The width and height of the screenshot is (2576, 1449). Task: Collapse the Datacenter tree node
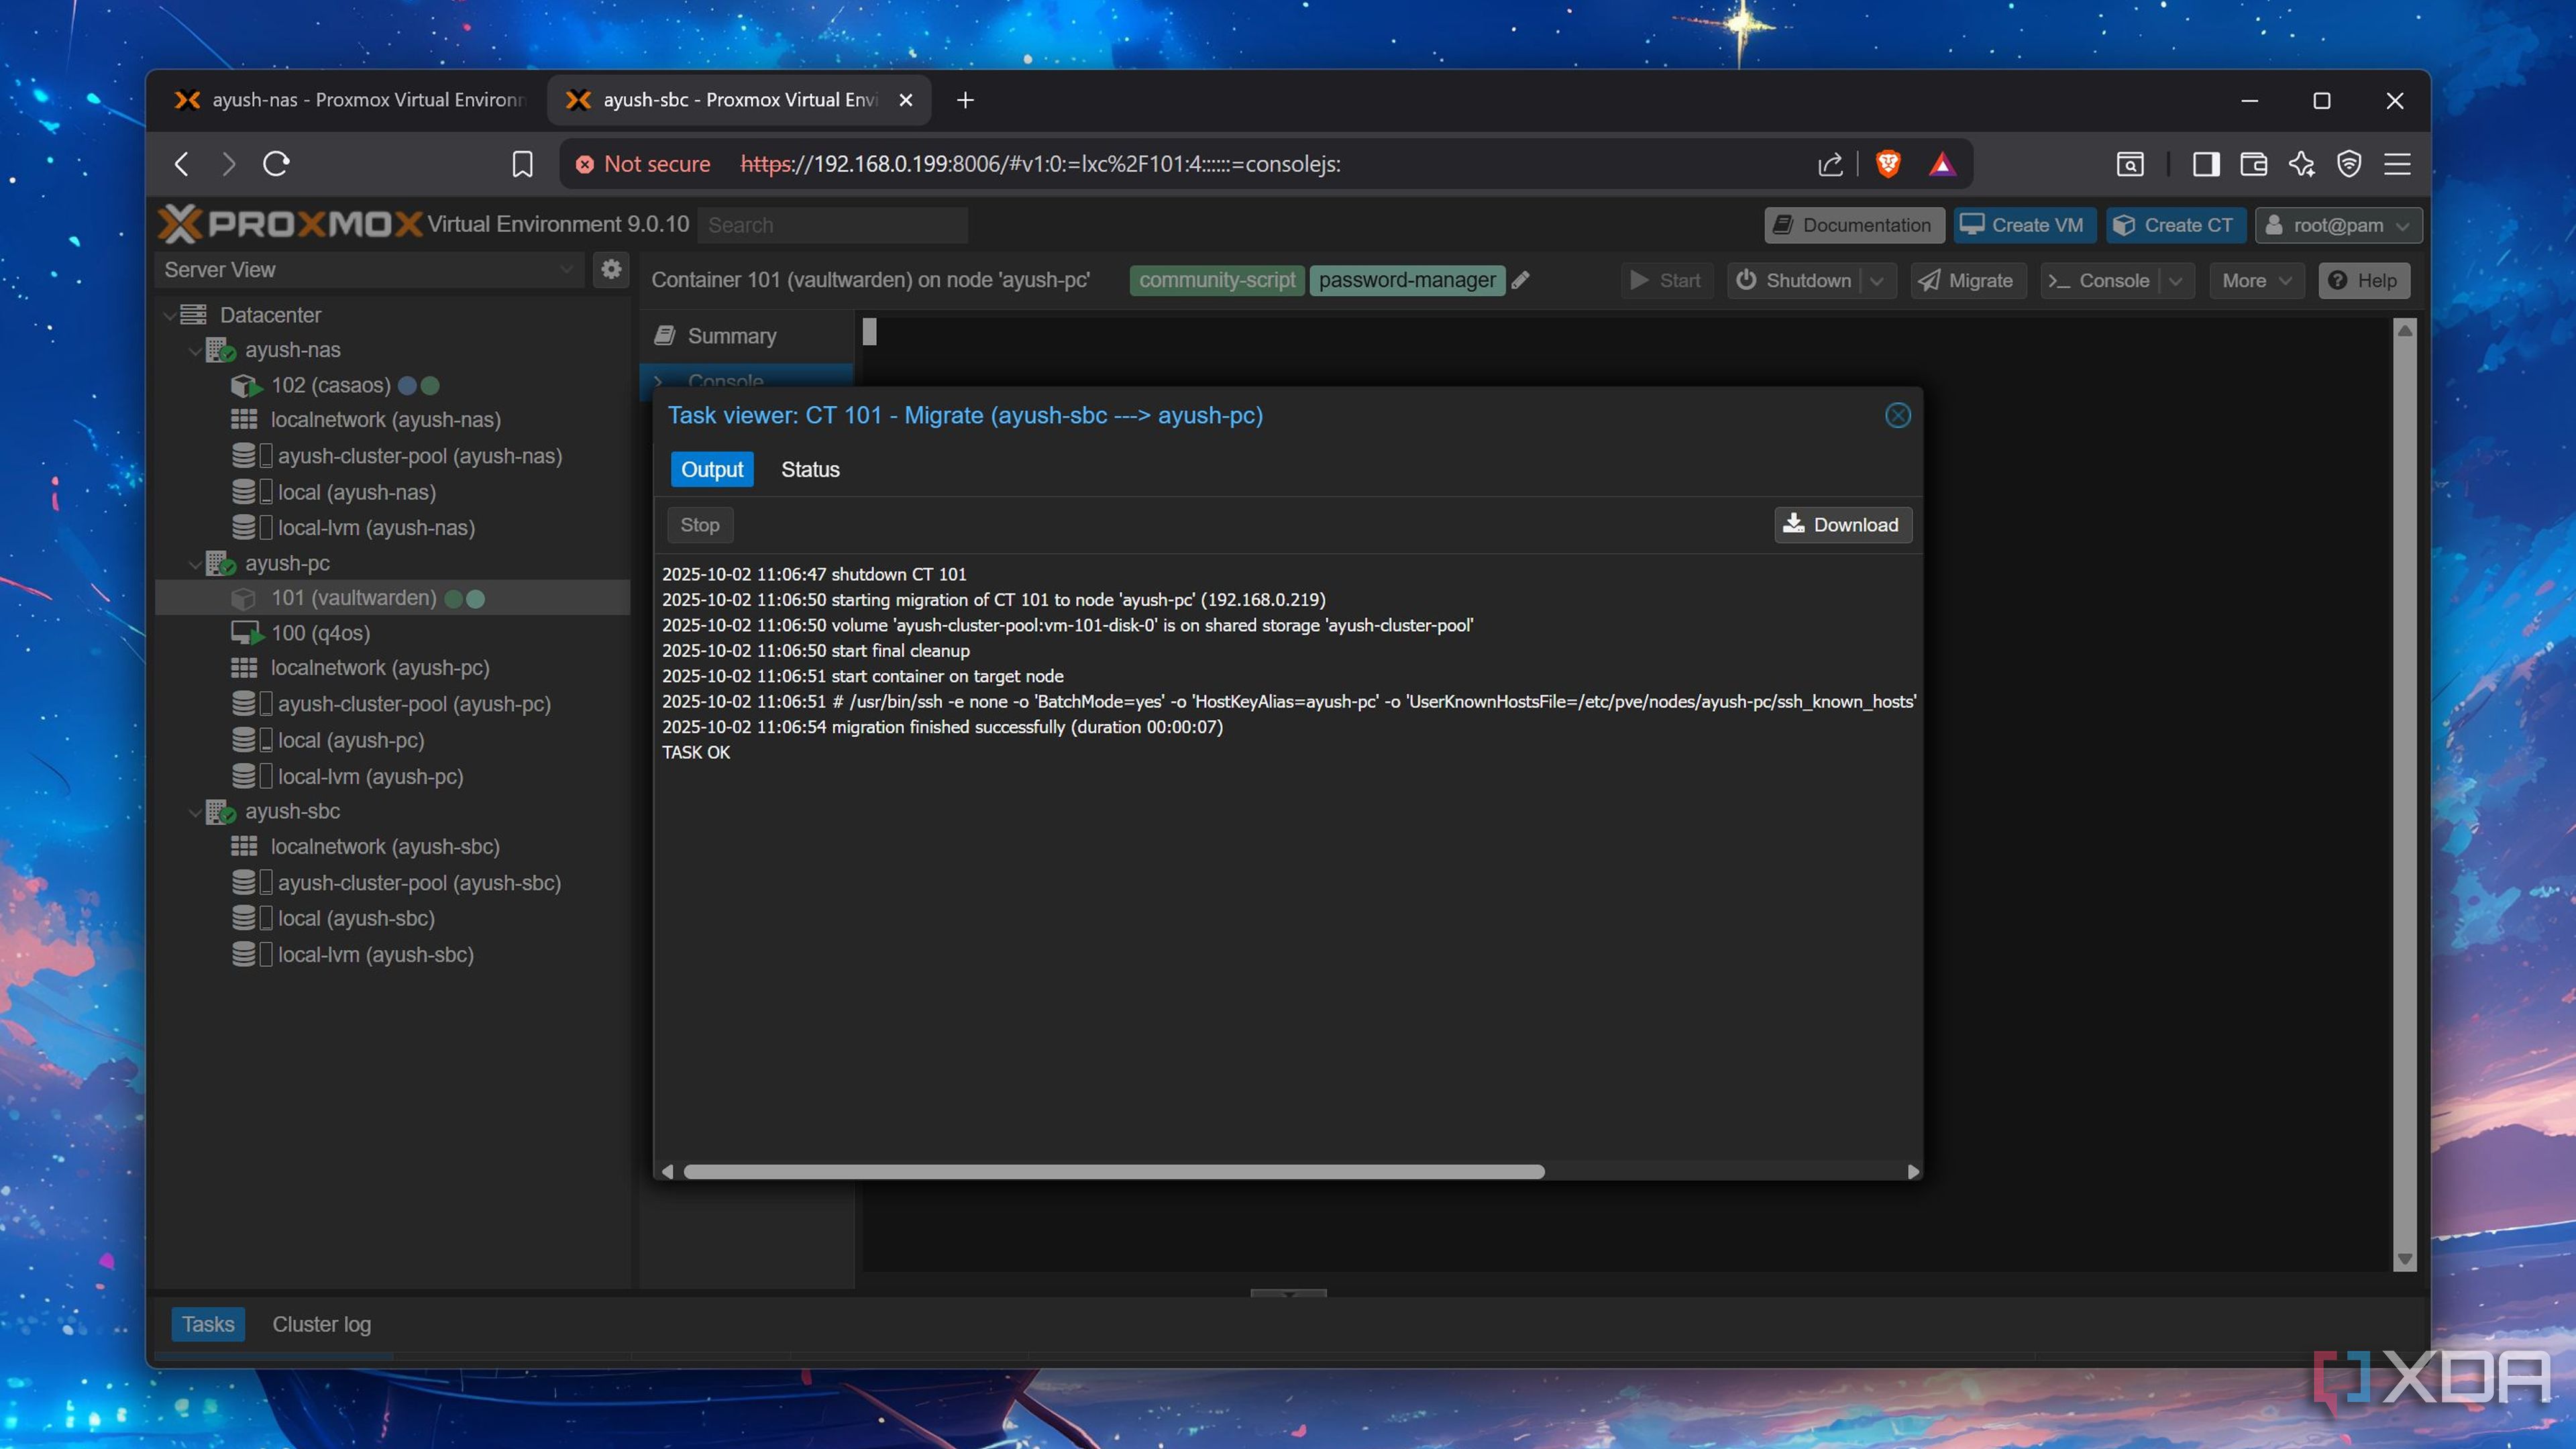[x=169, y=315]
